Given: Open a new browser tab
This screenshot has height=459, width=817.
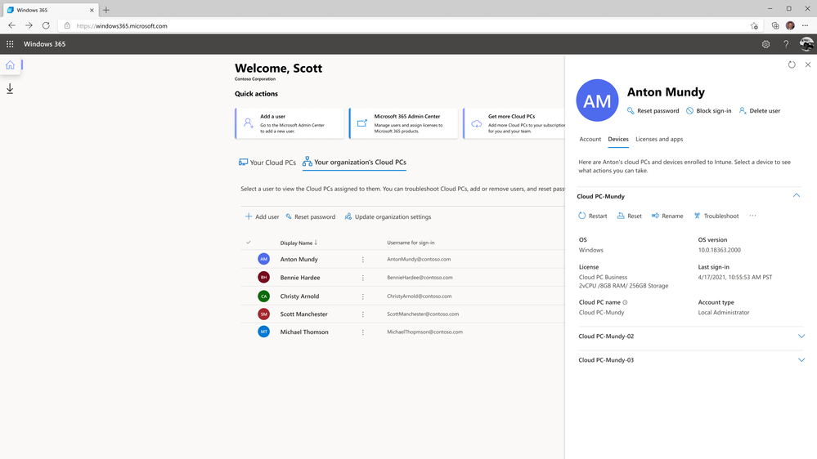Looking at the screenshot, I should (x=105, y=10).
